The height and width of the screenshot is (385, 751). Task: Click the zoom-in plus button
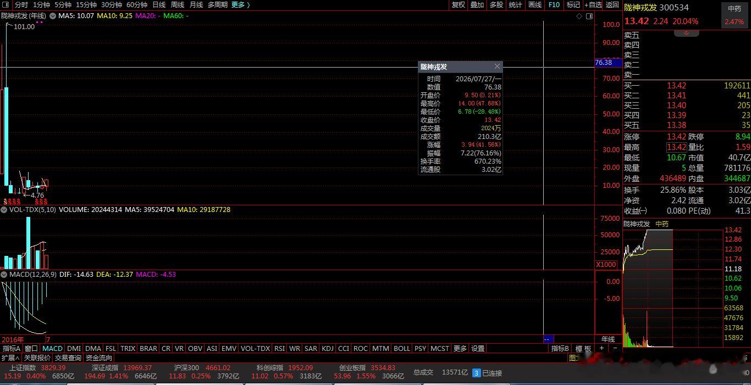point(601,348)
